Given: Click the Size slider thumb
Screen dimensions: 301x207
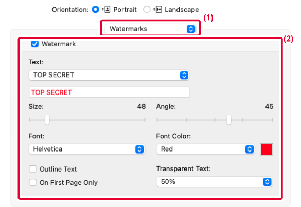Looking at the screenshot, I should pos(47,120).
